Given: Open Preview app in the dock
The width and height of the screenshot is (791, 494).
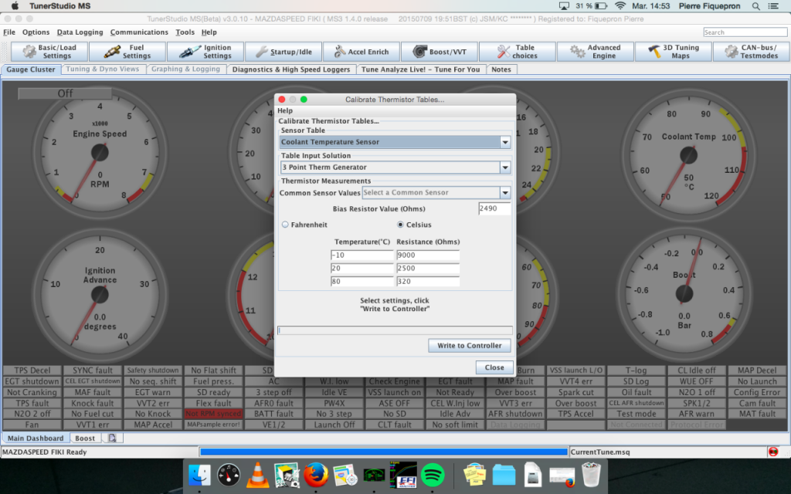Looking at the screenshot, I should click(287, 475).
